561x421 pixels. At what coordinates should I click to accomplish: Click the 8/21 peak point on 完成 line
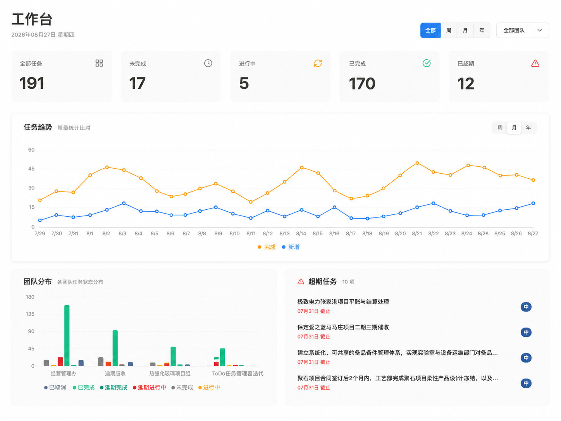pyautogui.click(x=417, y=163)
